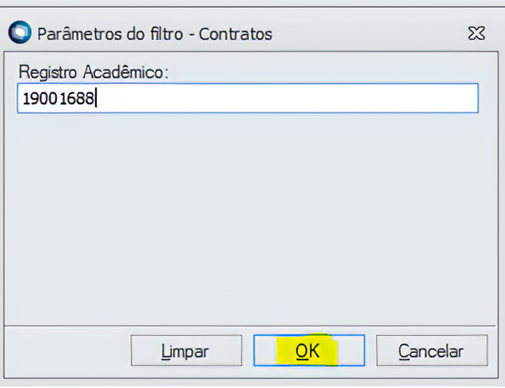Viewport: 505px width, 388px height.
Task: Click the word Contratos in the title bar
Action: 236,34
